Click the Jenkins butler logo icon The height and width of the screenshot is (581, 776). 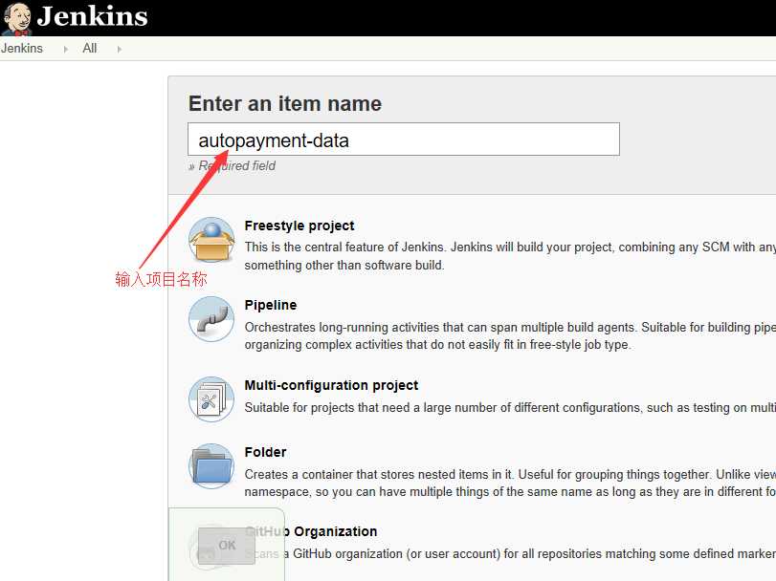pyautogui.click(x=16, y=18)
